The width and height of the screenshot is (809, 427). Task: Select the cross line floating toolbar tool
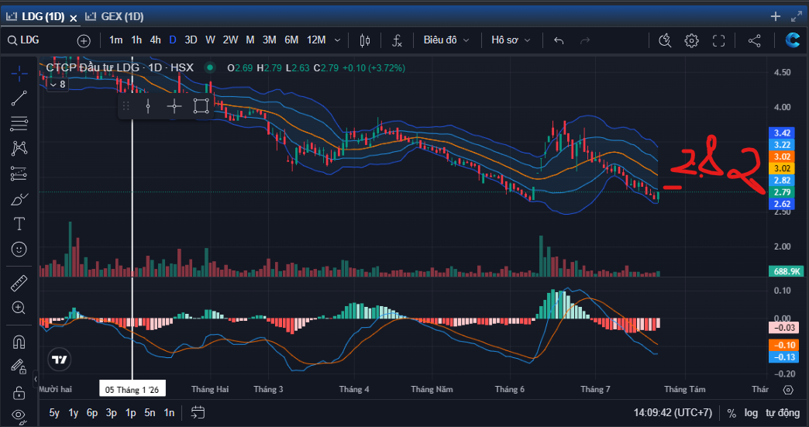(174, 106)
